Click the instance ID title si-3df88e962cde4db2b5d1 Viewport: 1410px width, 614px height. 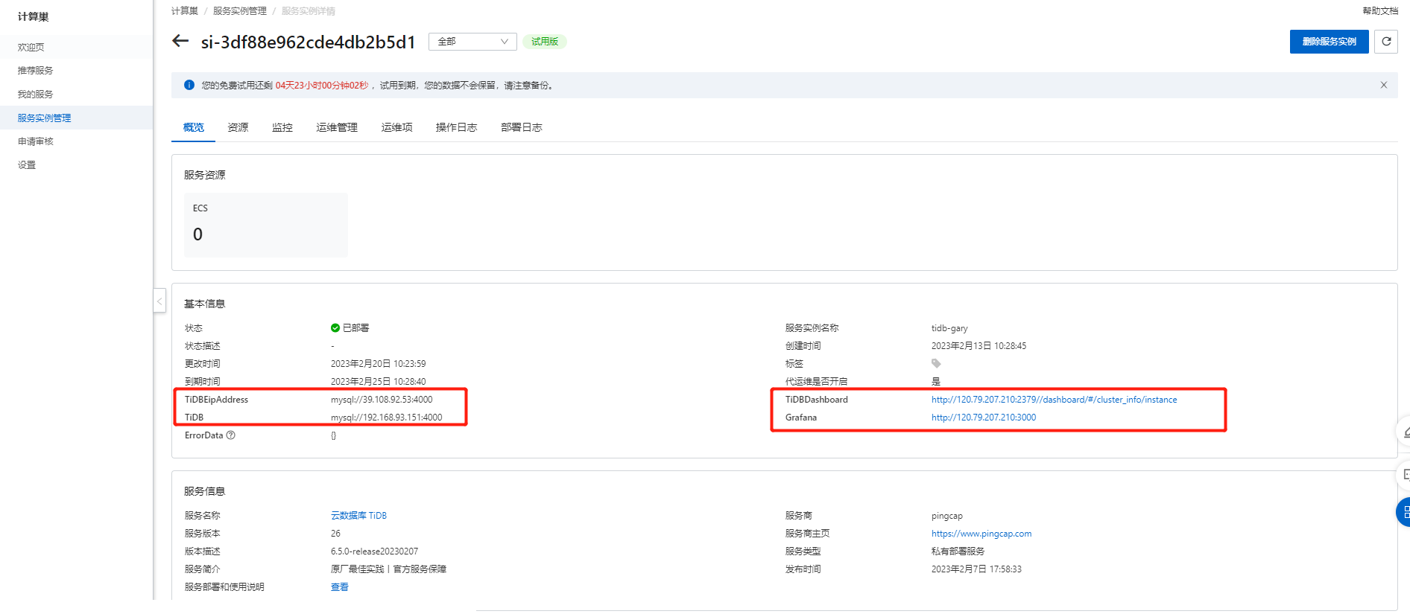[x=309, y=42]
